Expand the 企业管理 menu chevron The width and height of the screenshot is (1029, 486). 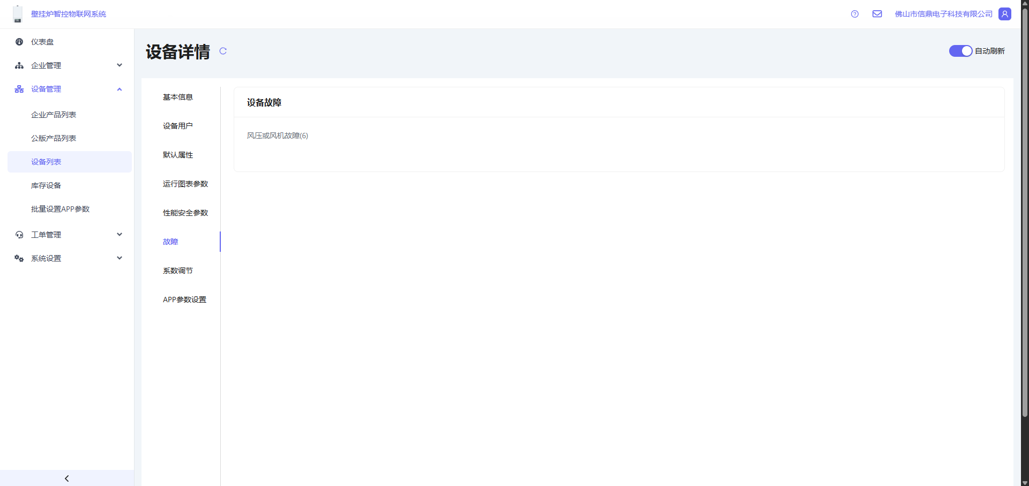pyautogui.click(x=120, y=65)
